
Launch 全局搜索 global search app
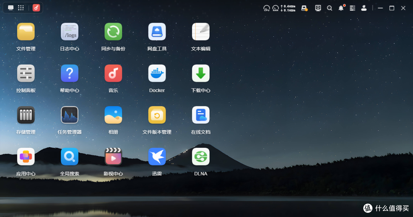click(x=70, y=157)
